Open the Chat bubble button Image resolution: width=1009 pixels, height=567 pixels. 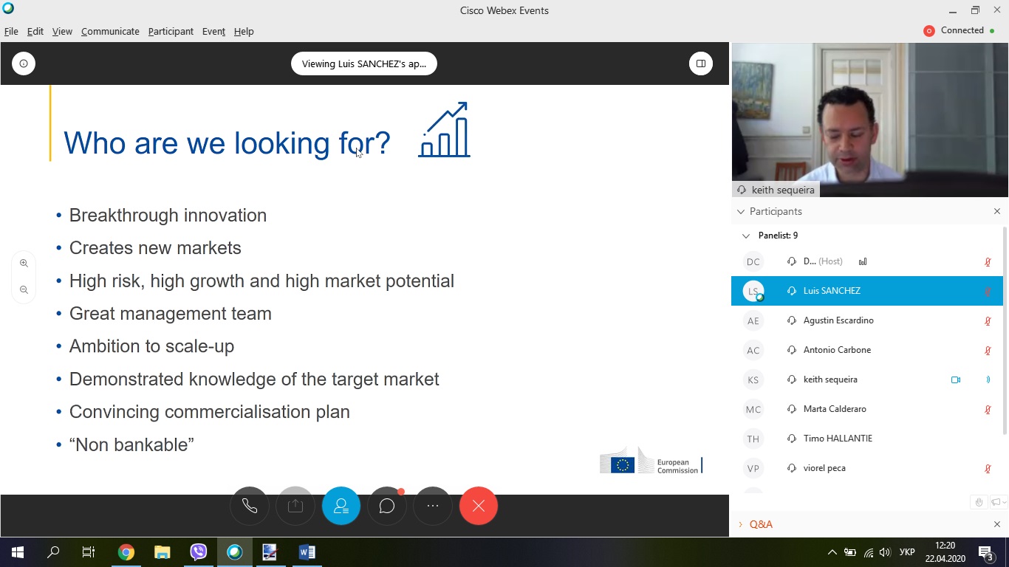pyautogui.click(x=387, y=506)
